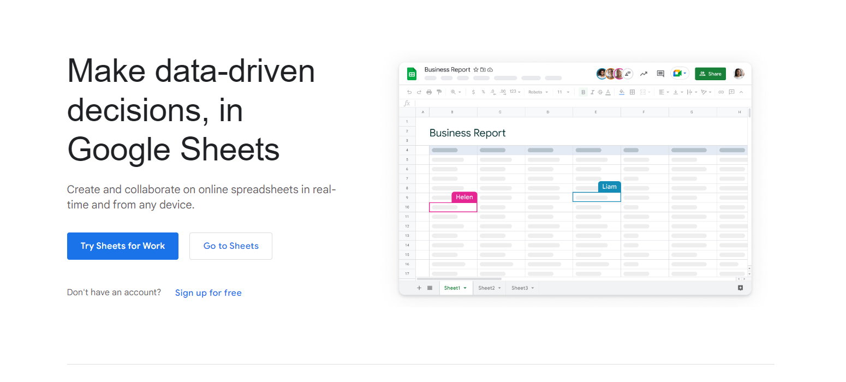Open the vertical align dropdown
This screenshot has width=846, height=382.
point(678,92)
